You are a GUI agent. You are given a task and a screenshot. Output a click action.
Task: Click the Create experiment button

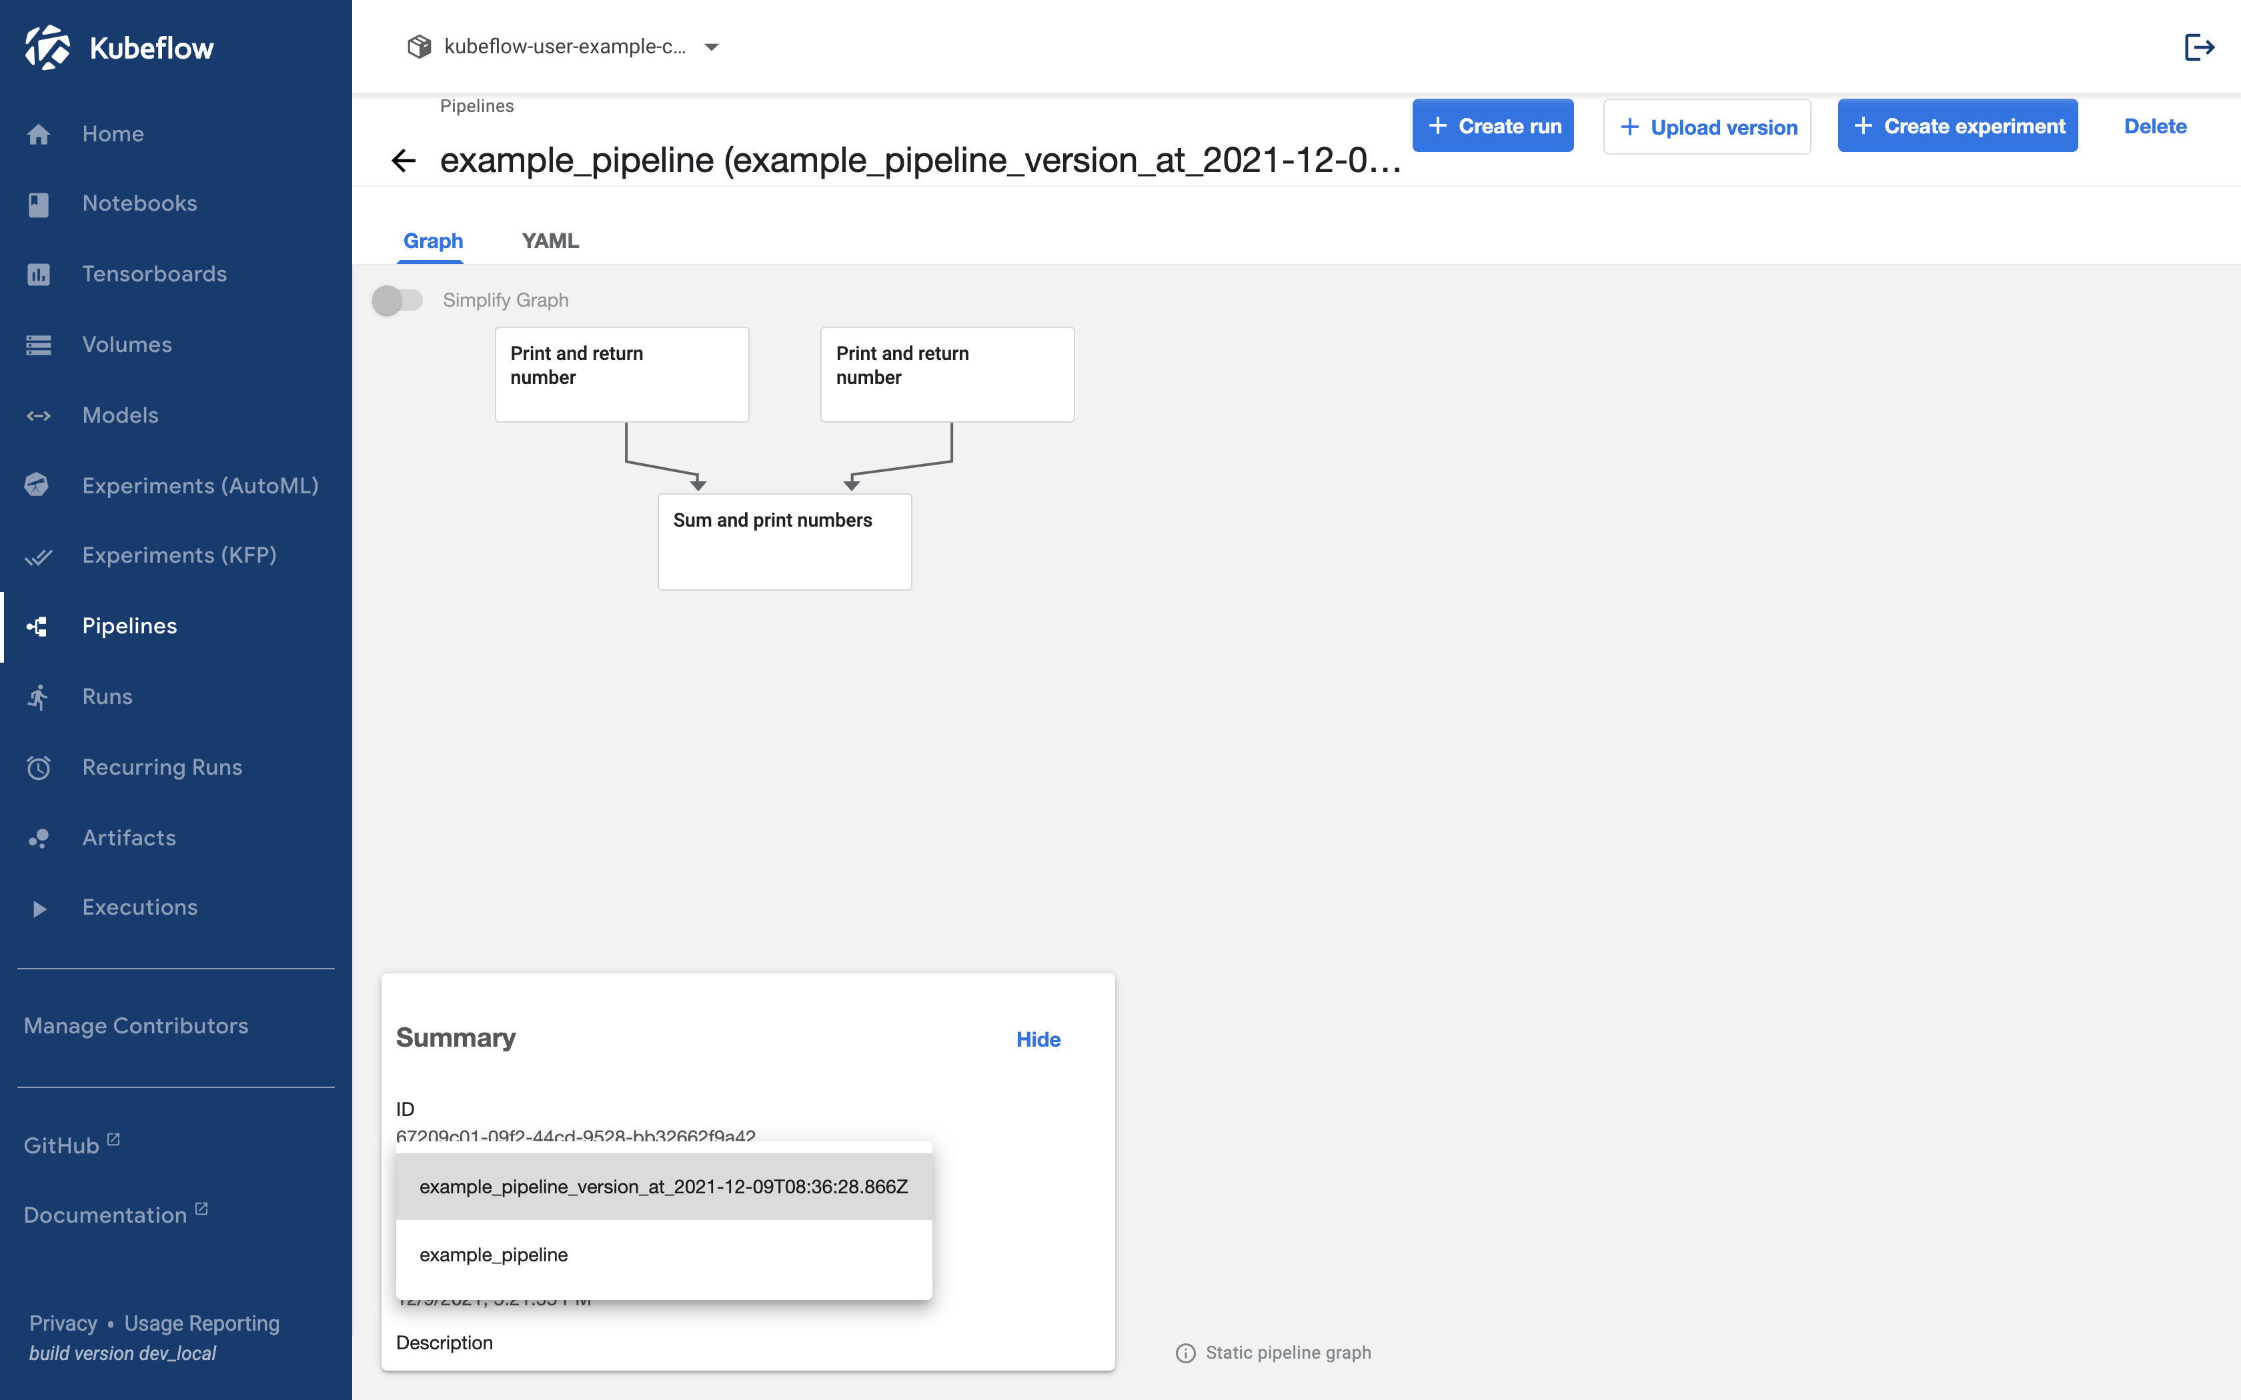[x=1959, y=124]
